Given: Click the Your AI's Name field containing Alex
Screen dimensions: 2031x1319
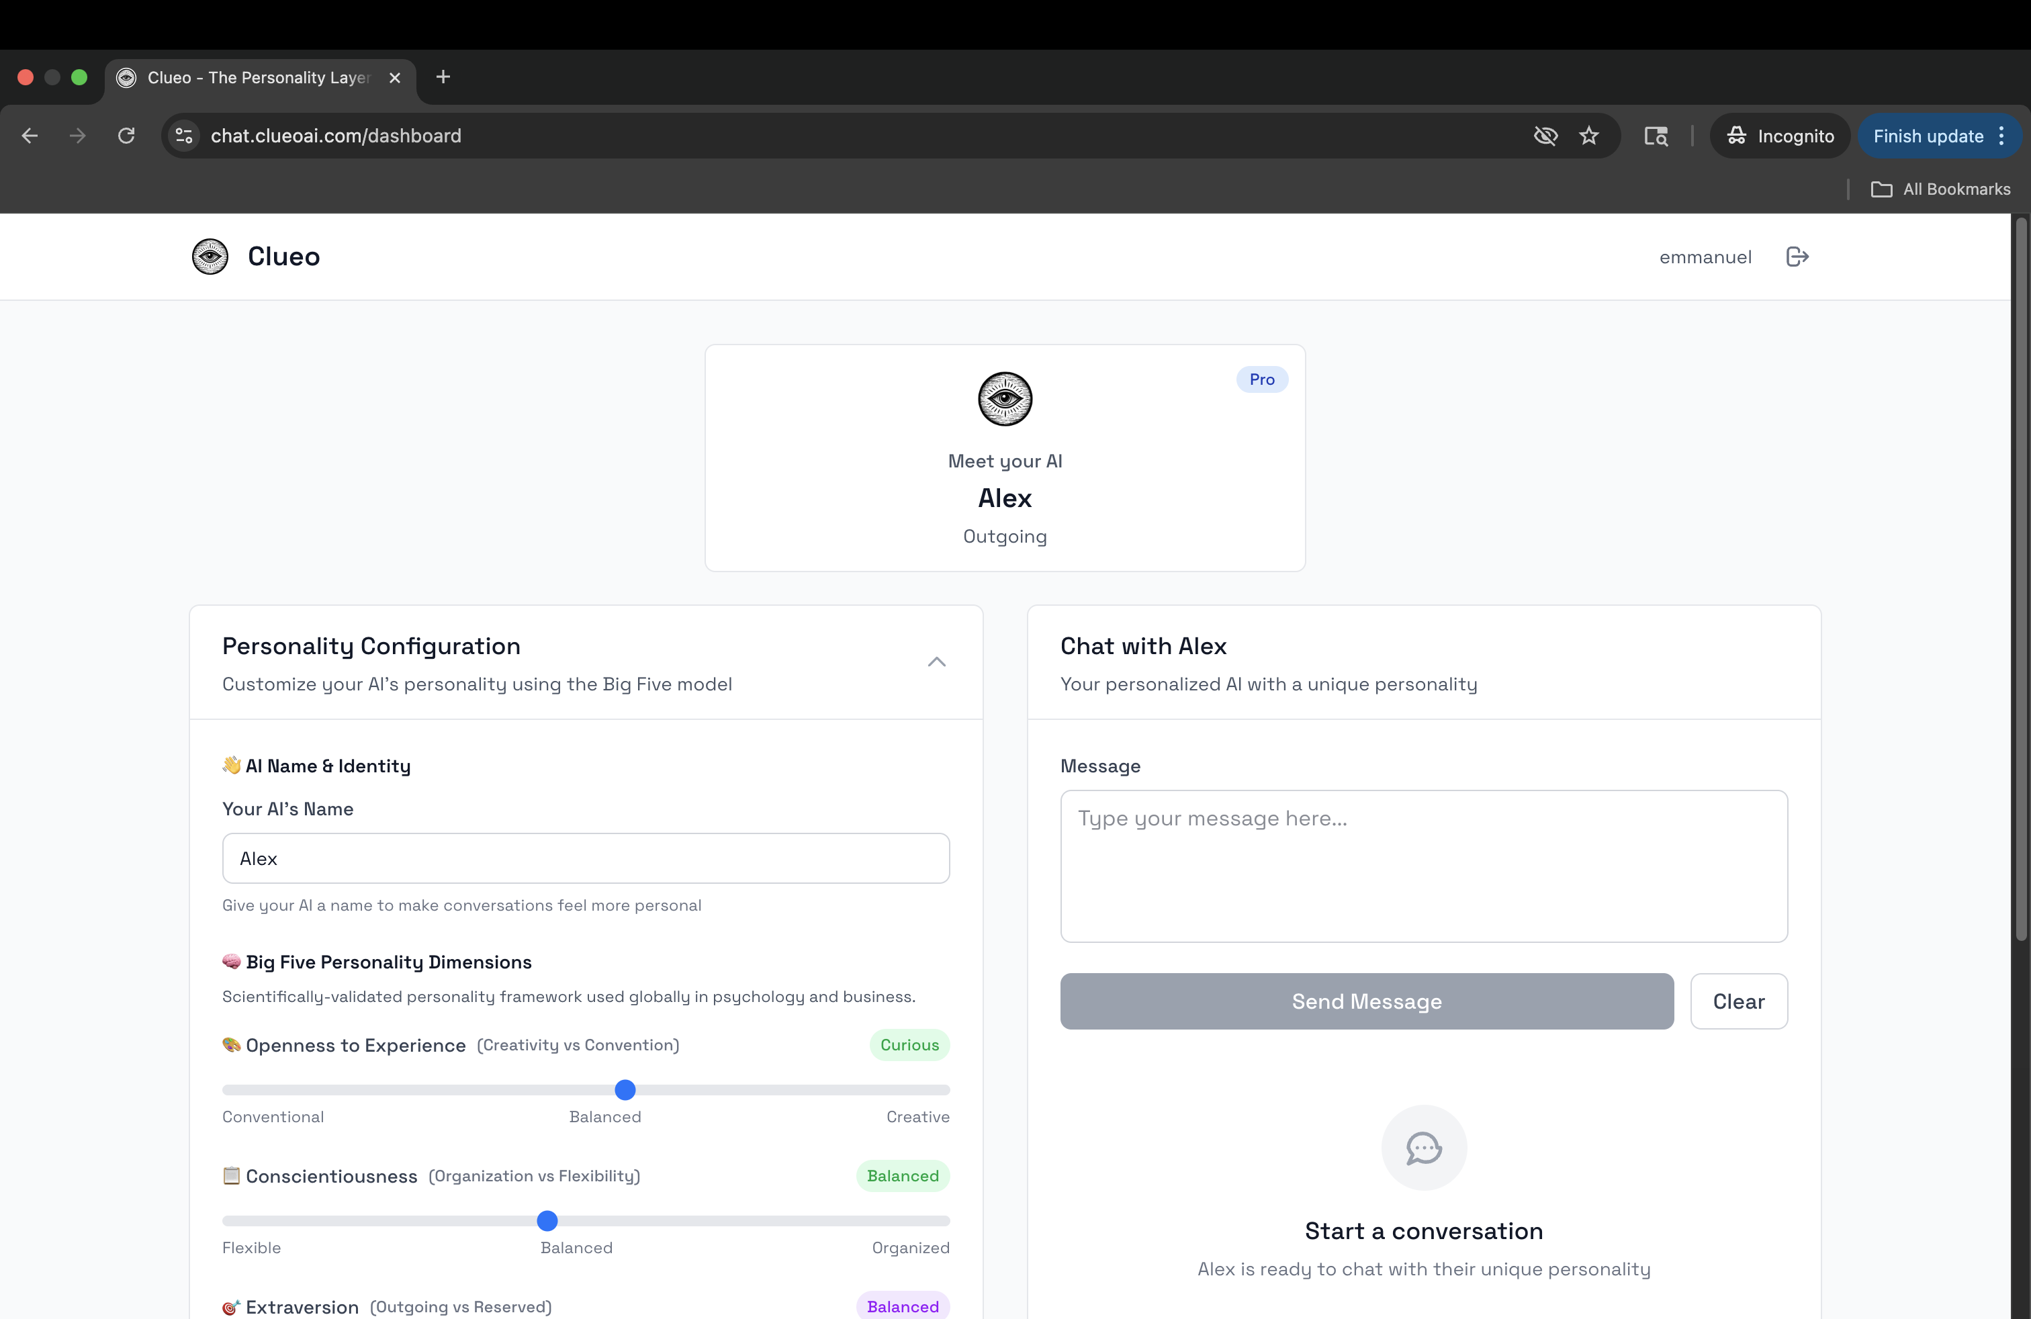Looking at the screenshot, I should pyautogui.click(x=586, y=858).
